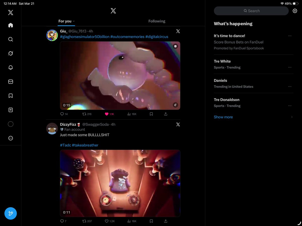302x226 pixels.
Task: Open #takeabreather hashtag
Action: (85, 145)
